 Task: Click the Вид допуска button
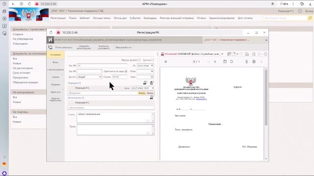[x=124, y=47]
